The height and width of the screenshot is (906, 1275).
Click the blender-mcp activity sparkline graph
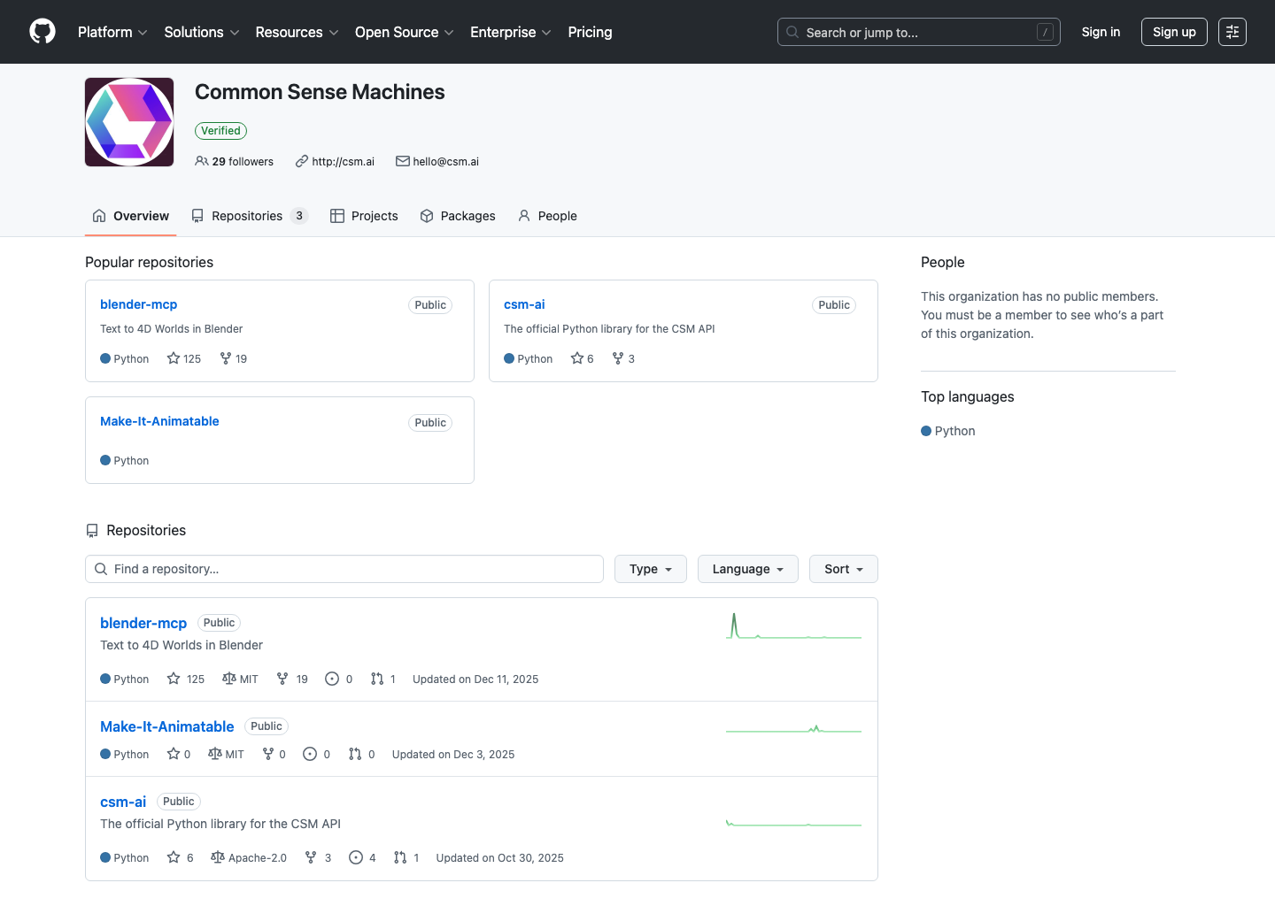(x=793, y=626)
